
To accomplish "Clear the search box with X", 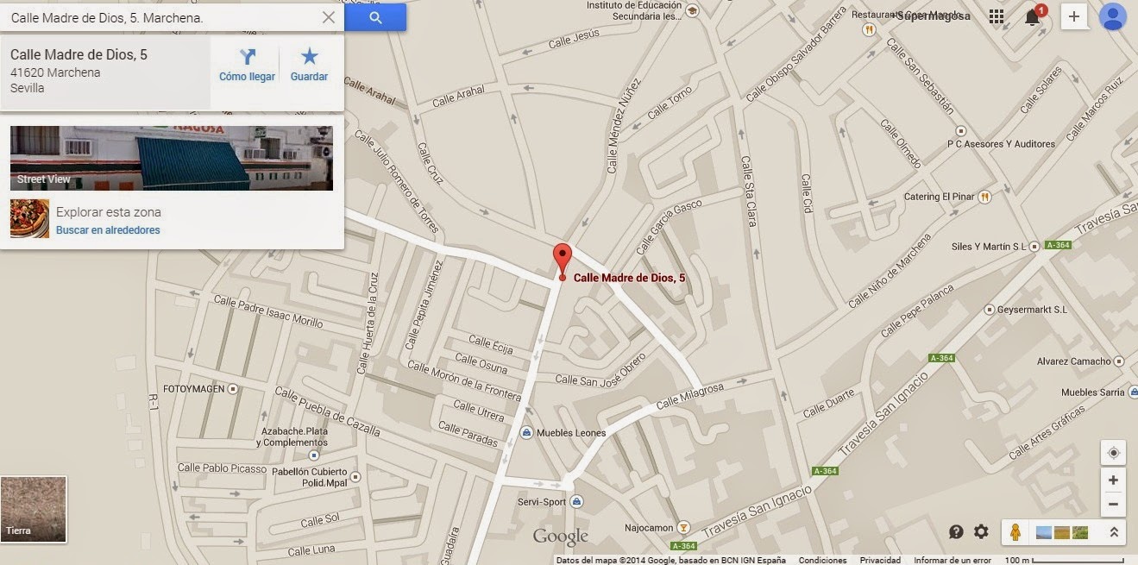I will pyautogui.click(x=328, y=17).
